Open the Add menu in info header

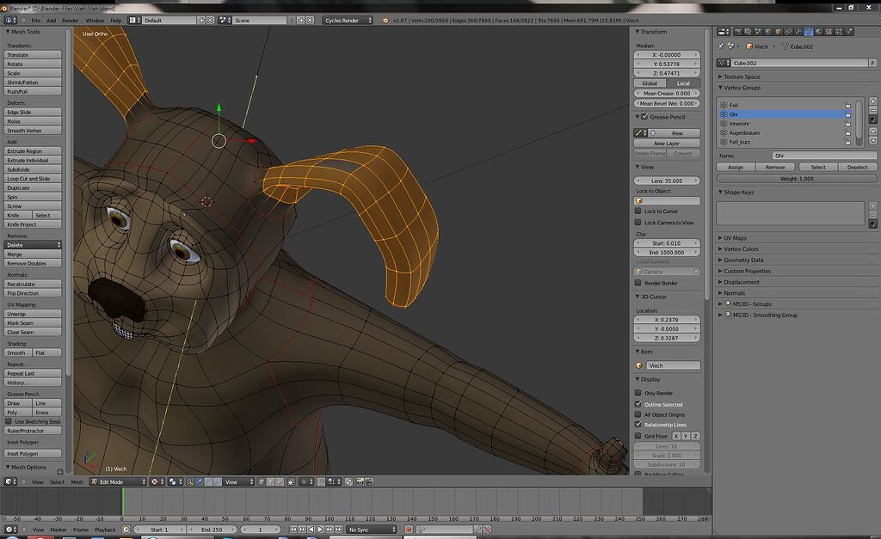(51, 21)
